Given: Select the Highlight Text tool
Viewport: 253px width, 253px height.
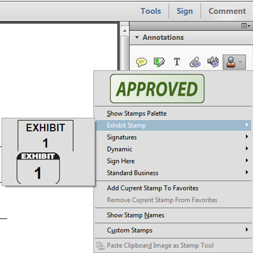Looking at the screenshot, I should click(x=159, y=62).
